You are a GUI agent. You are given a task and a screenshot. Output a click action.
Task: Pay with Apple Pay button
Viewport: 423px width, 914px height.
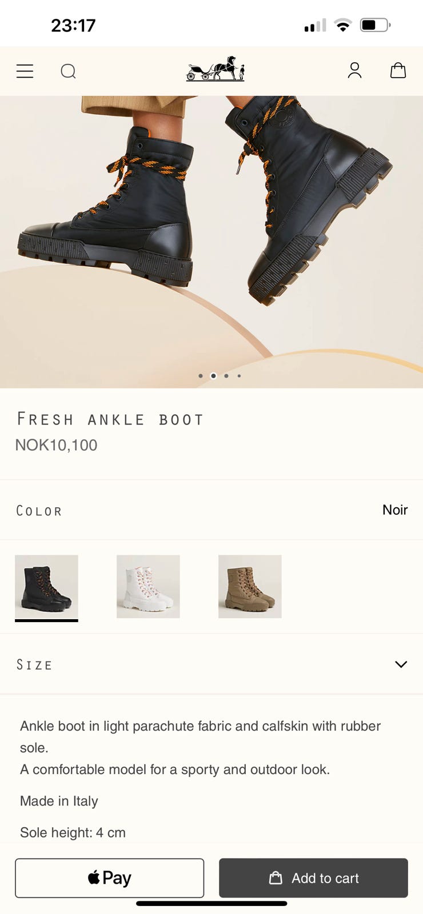coord(109,877)
